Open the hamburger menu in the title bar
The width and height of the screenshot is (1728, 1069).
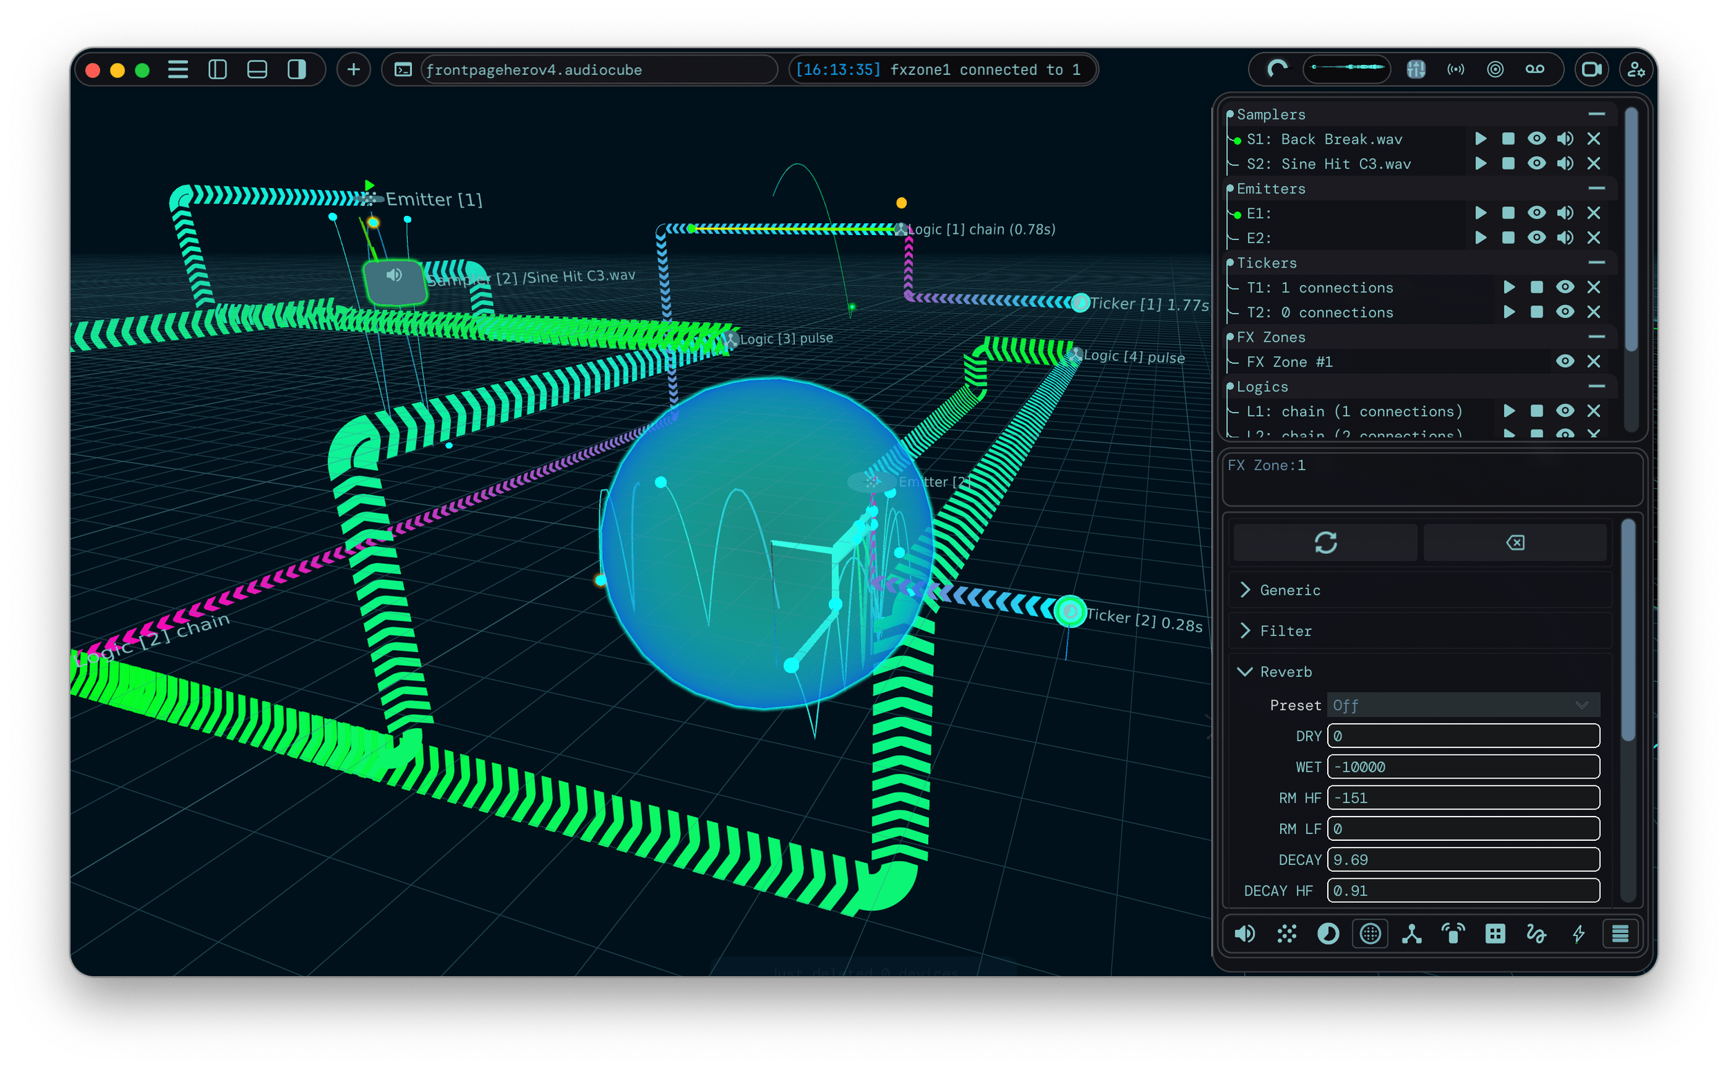[x=178, y=69]
